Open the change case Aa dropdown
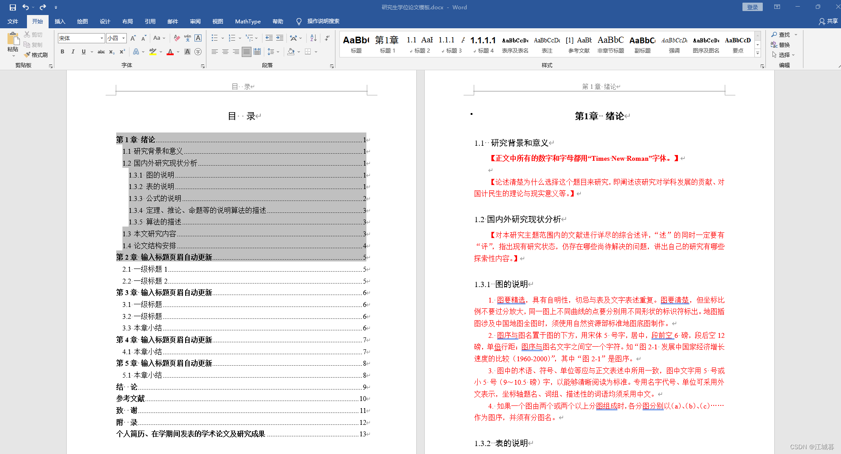The width and height of the screenshot is (841, 454). point(159,38)
